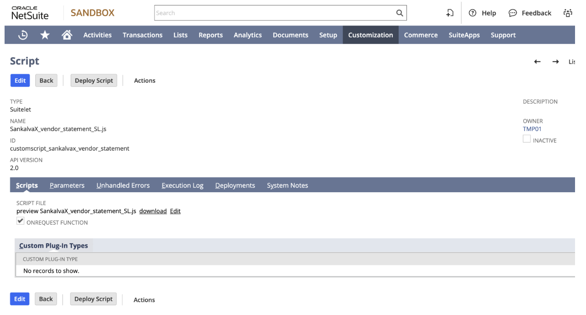This screenshot has width=586, height=315.
Task: Open the Documents menu
Action: (290, 35)
